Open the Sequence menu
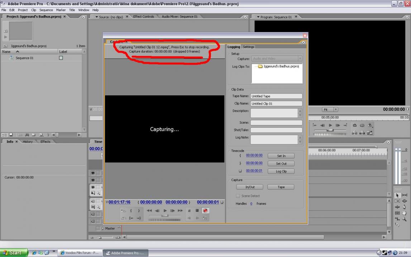 coord(46,10)
